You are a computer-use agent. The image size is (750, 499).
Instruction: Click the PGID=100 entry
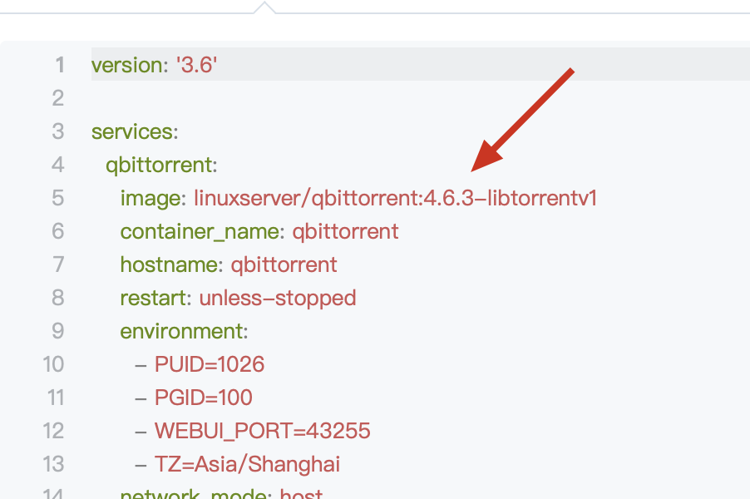203,397
